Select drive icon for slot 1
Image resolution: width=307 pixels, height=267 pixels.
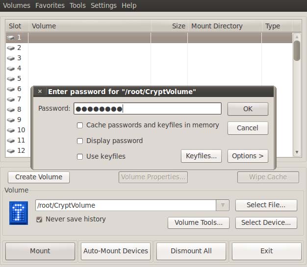click(11, 38)
